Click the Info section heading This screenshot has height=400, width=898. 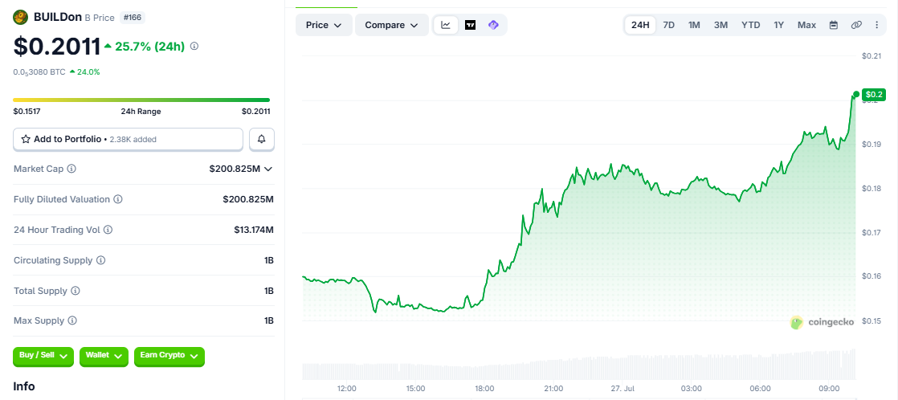pos(24,387)
